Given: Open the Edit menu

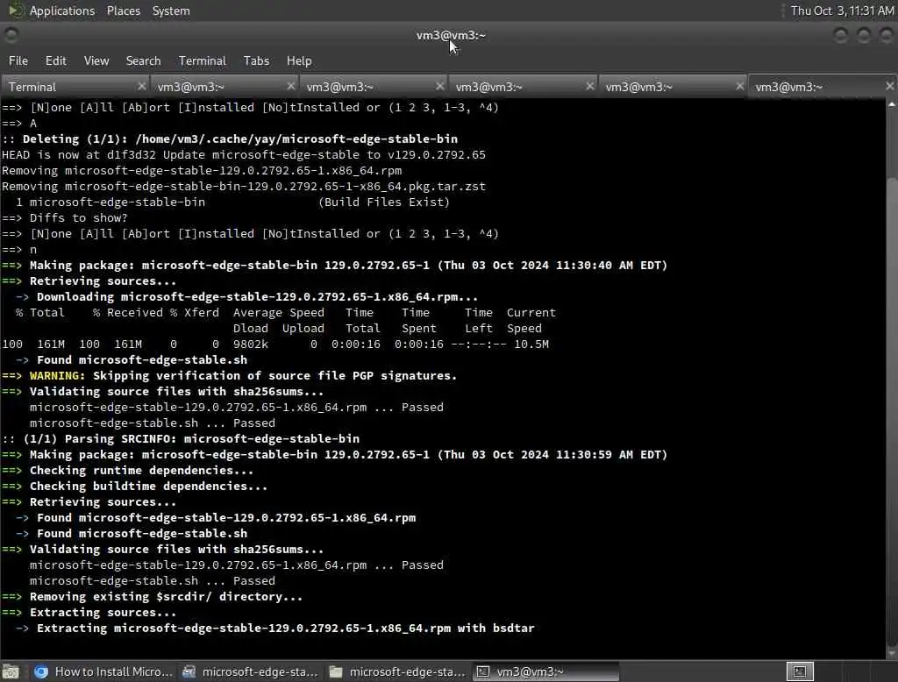Looking at the screenshot, I should click(55, 60).
